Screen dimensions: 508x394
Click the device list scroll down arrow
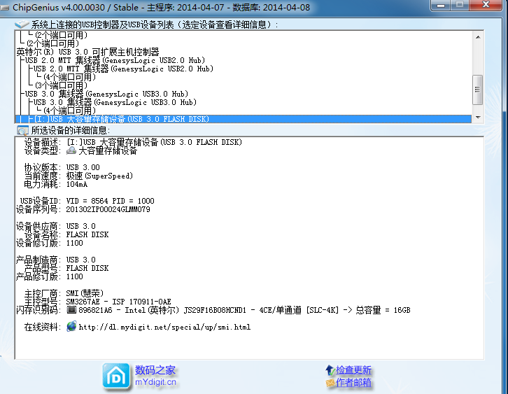click(478, 118)
